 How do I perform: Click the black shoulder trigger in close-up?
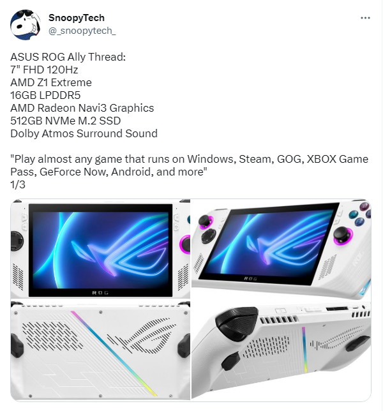(x=236, y=321)
